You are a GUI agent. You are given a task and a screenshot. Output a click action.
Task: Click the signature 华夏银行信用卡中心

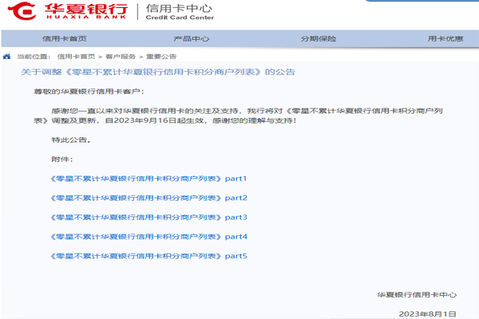pyautogui.click(x=417, y=295)
